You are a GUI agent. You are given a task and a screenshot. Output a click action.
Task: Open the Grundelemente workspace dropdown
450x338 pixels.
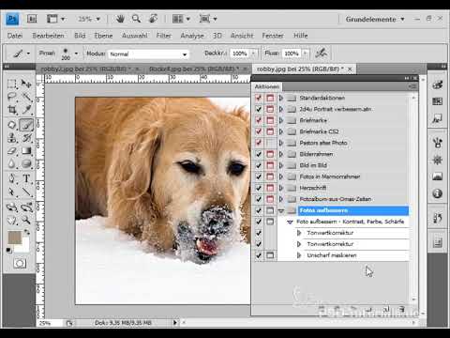[x=375, y=20]
